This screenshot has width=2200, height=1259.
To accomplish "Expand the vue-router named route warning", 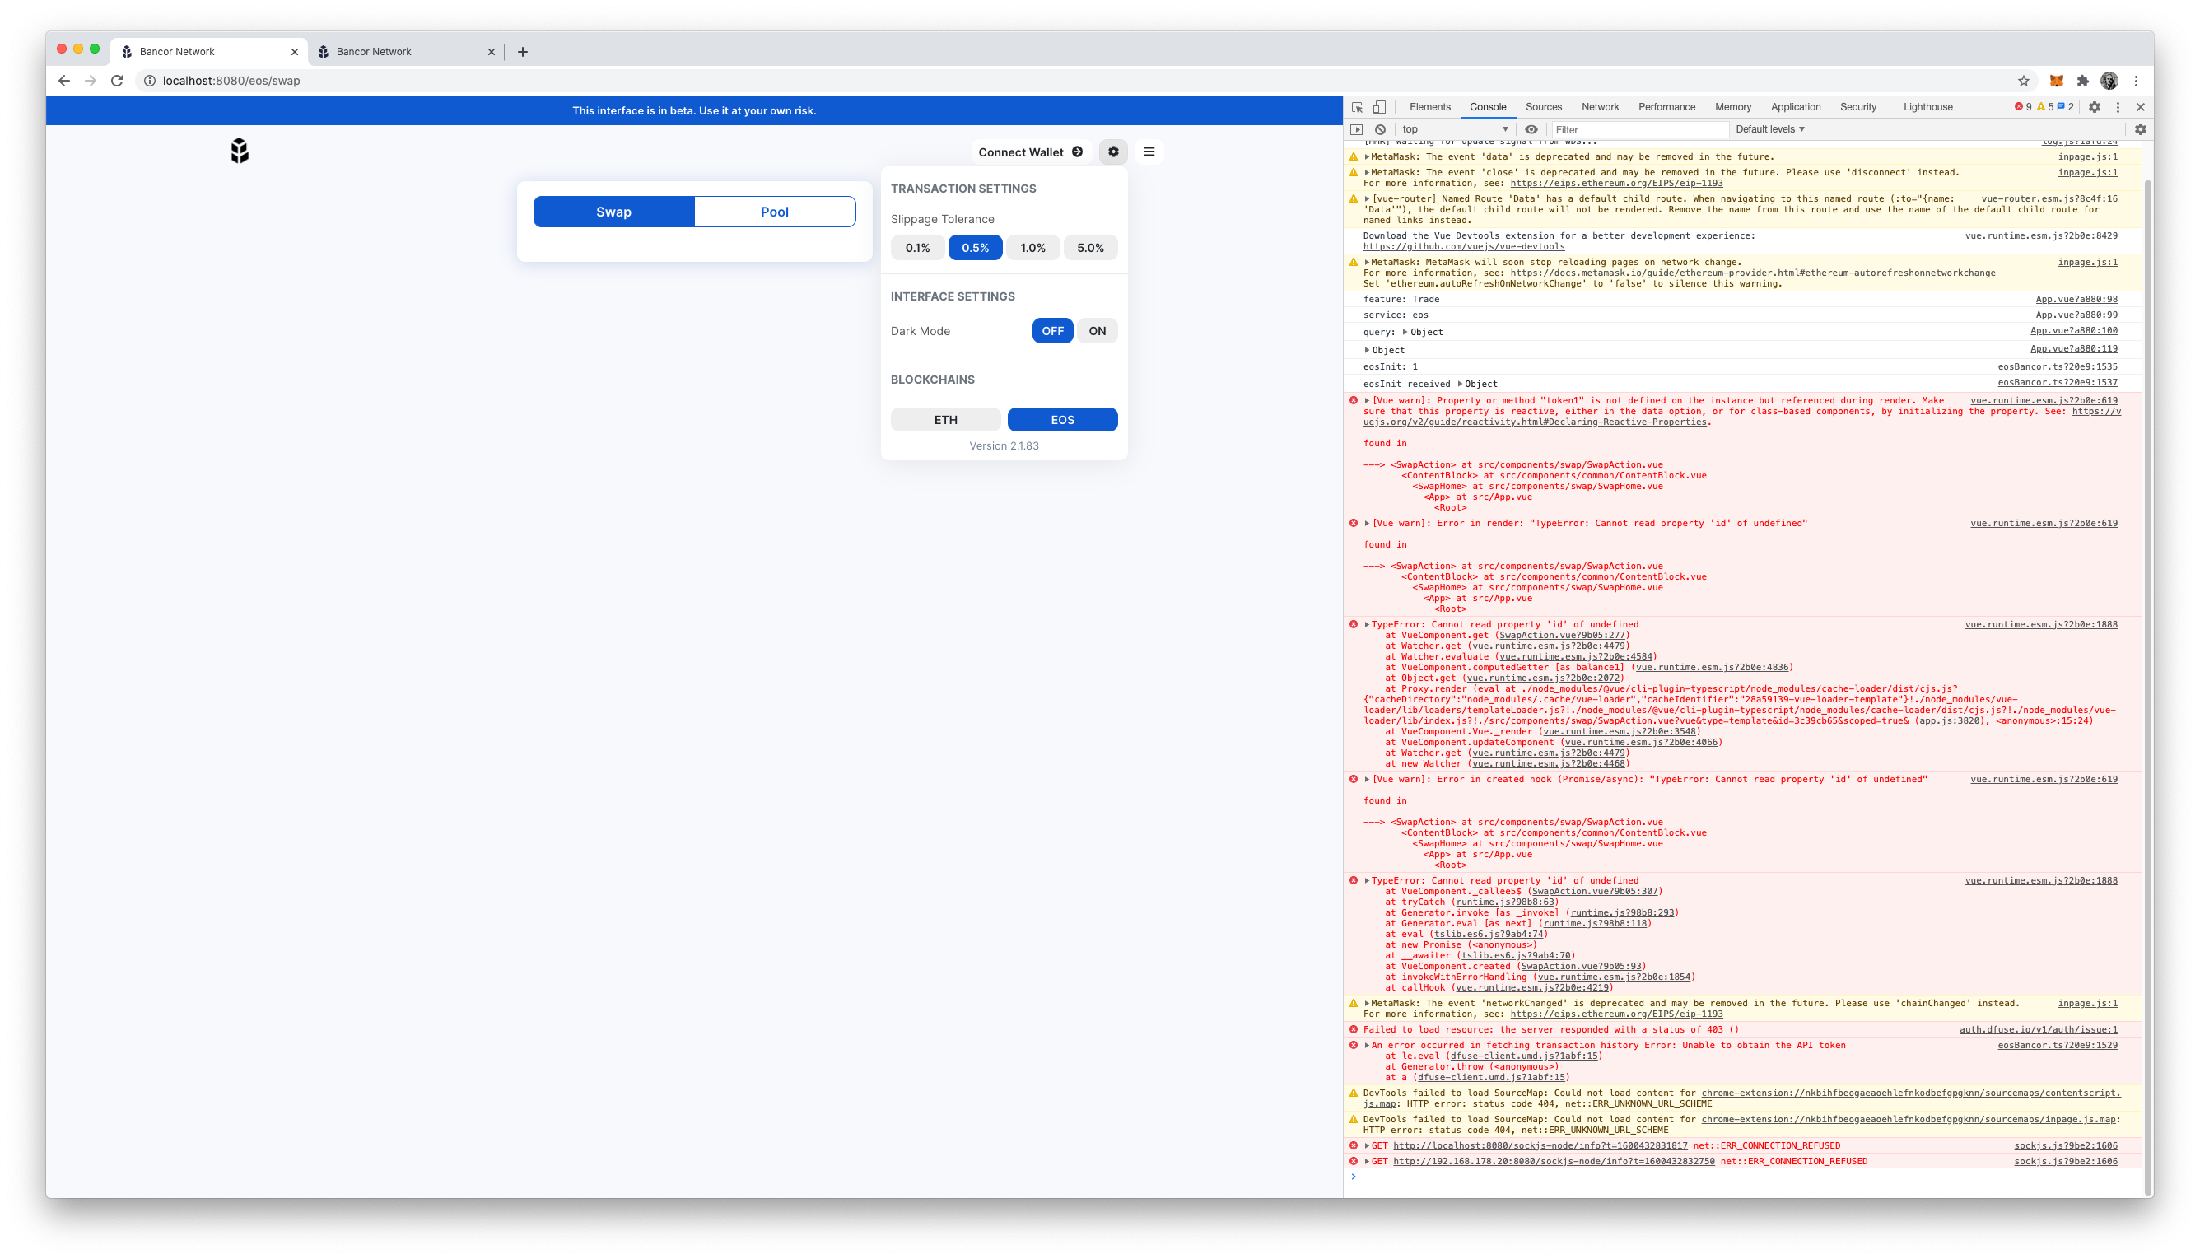I will 1367,199.
